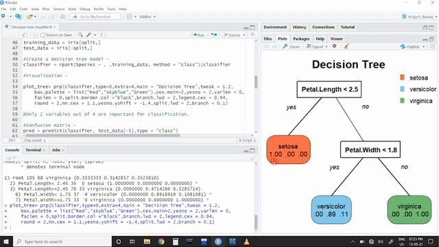Click the clear console broom icon
This screenshot has width=439, height=247.
(252, 158)
